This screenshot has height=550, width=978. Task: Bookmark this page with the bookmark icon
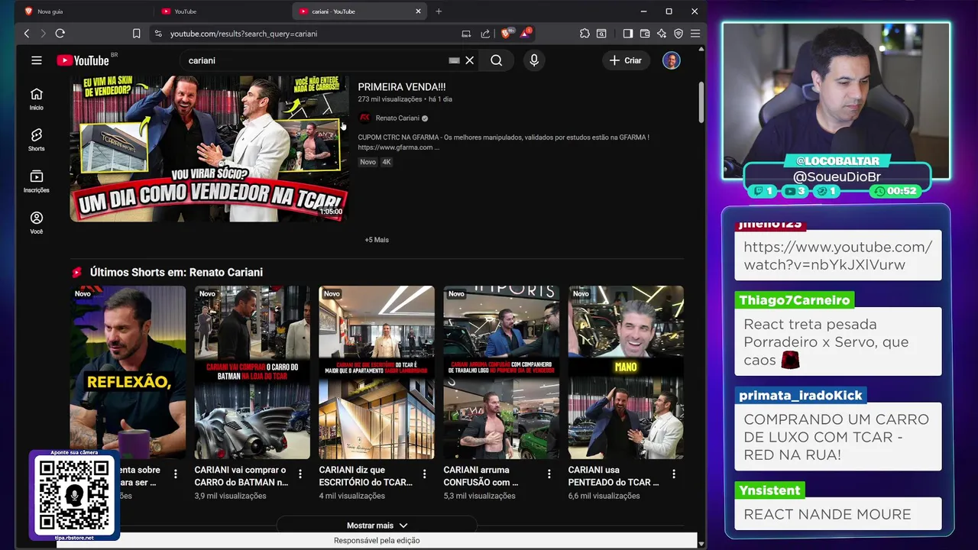point(136,34)
